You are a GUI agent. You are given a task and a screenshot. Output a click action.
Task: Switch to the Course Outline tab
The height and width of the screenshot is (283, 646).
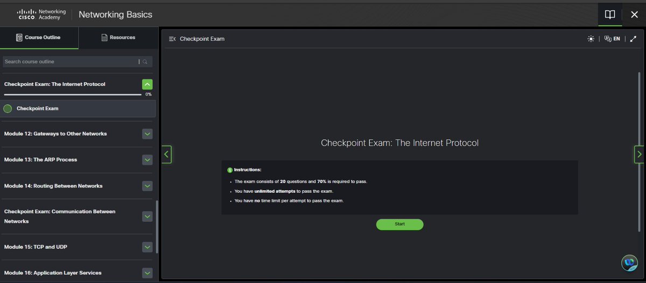pyautogui.click(x=39, y=38)
